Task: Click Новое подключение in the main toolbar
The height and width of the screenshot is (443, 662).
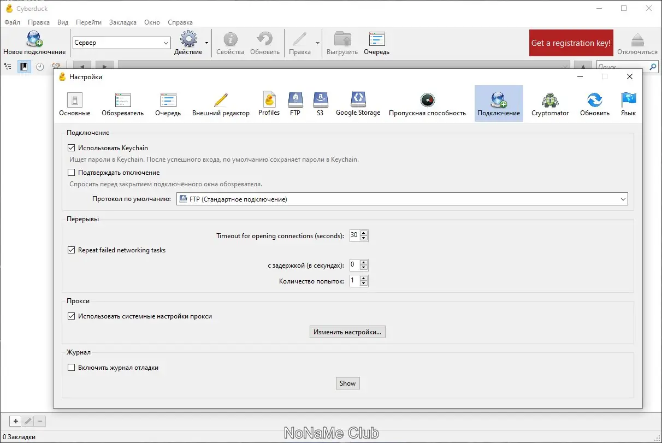Action: click(x=34, y=43)
